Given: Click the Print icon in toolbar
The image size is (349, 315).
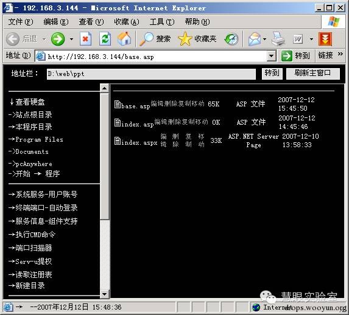Looking at the screenshot, I should coord(278,39).
